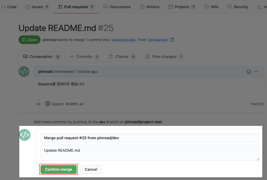This screenshot has width=267, height=180.
Task: Open the codestates:dev base branch link
Action: click(x=124, y=40)
